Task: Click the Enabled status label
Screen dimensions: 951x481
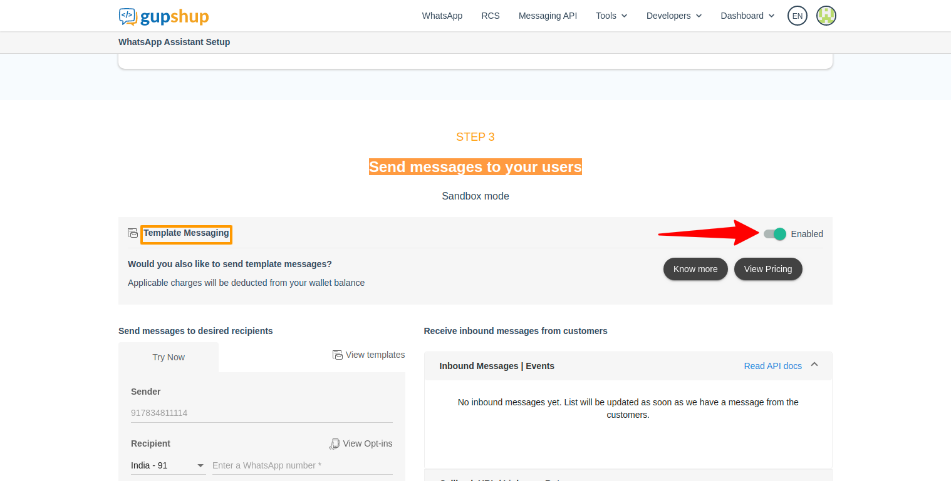Action: (807, 234)
